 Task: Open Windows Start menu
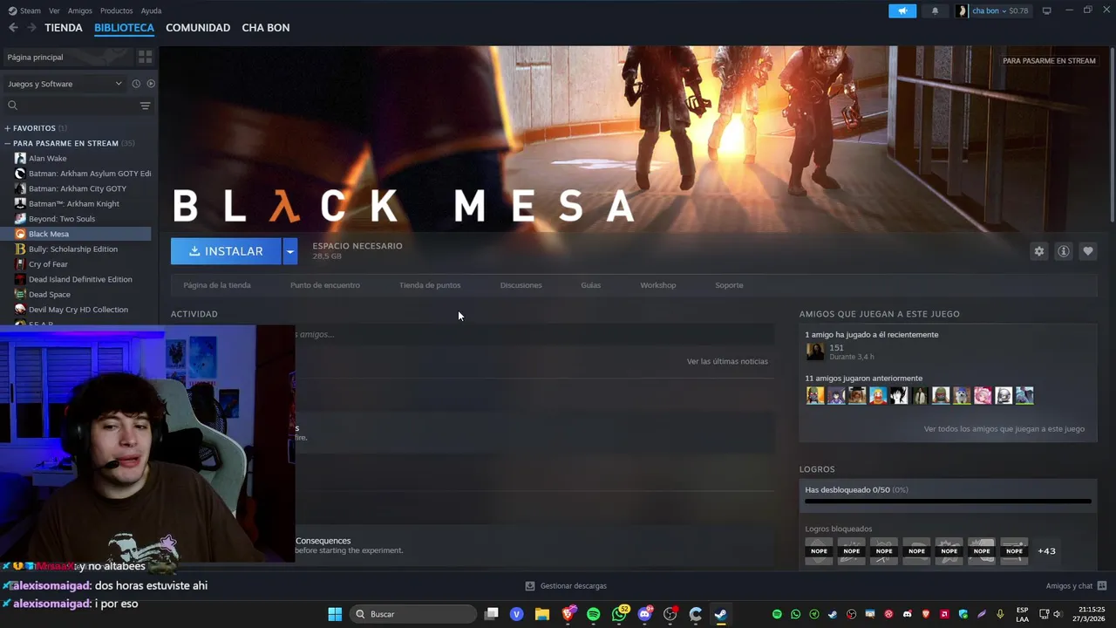[x=335, y=614]
